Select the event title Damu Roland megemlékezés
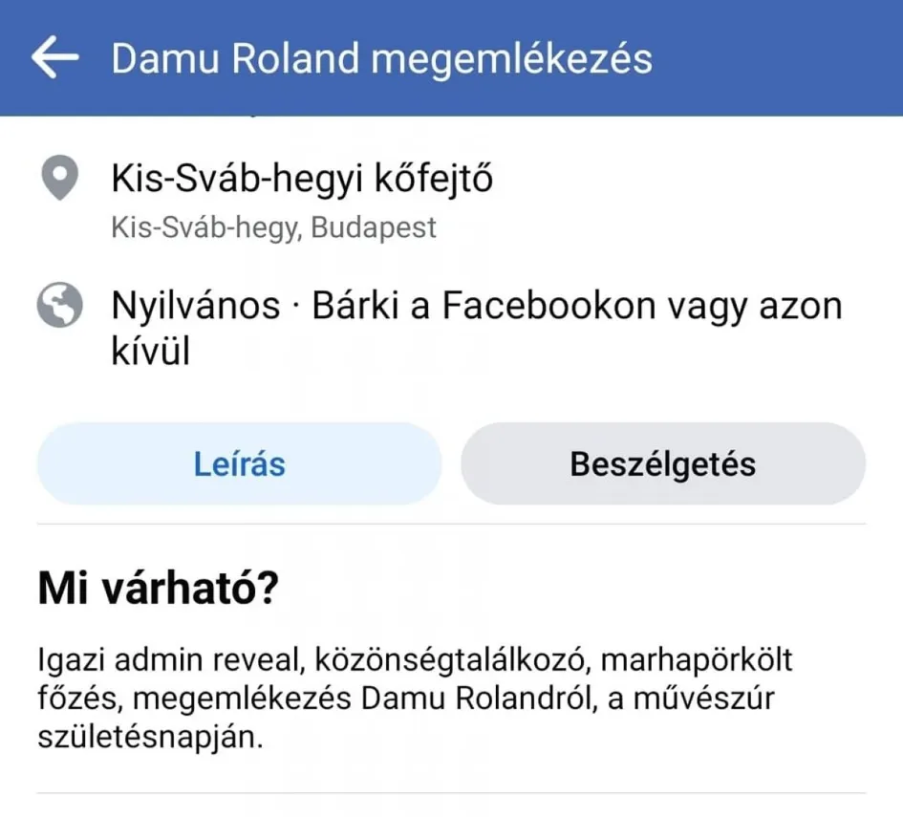The image size is (903, 817). 381,58
